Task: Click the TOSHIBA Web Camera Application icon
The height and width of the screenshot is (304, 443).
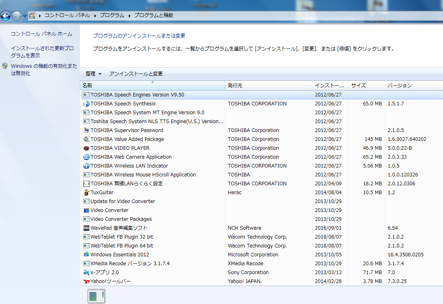Action: [86, 157]
